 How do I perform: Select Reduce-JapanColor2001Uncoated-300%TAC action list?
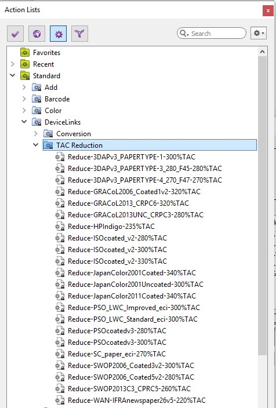point(136,285)
